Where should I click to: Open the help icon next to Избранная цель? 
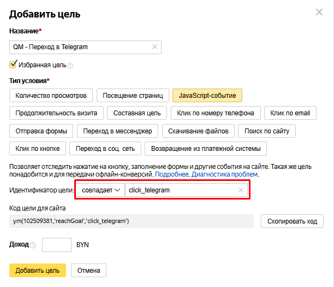70,66
